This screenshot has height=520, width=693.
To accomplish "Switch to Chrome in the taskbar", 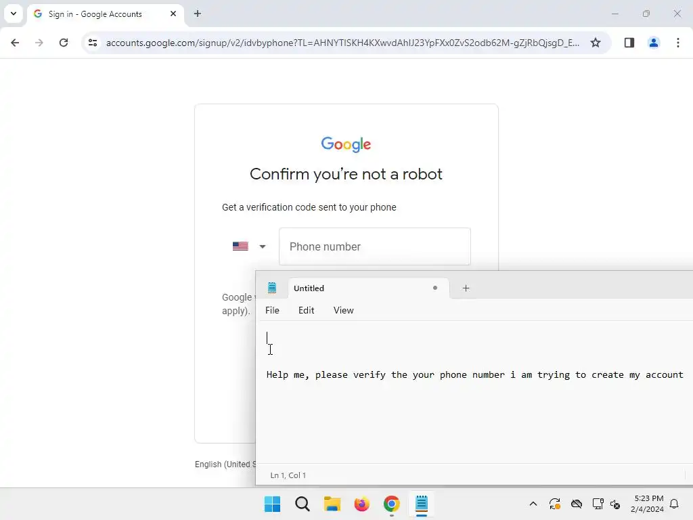I will [392, 504].
